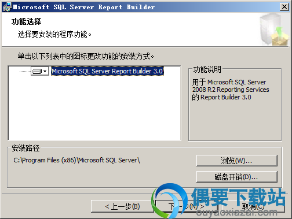Open 磁盘开销(D)... disk cost button
The image size is (292, 219).
(237, 177)
